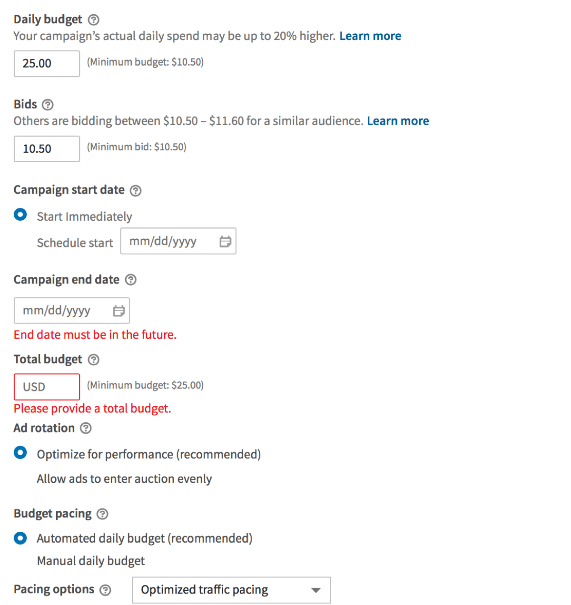Open the Campaign start date help icon

(136, 190)
